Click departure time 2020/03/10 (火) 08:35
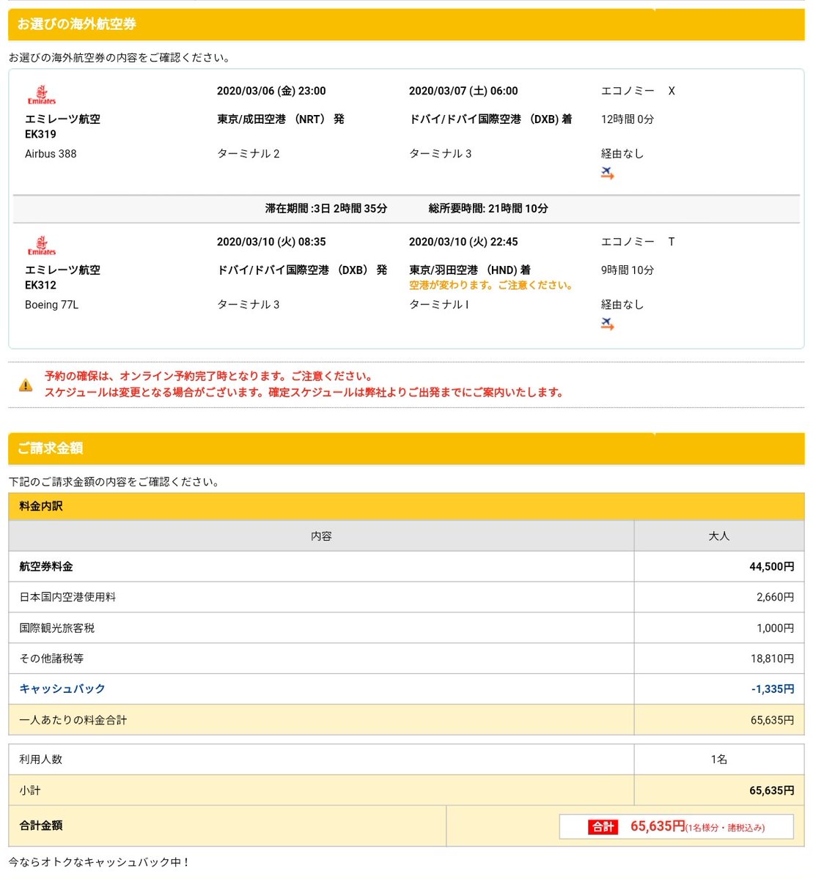The image size is (813, 879). (x=271, y=242)
